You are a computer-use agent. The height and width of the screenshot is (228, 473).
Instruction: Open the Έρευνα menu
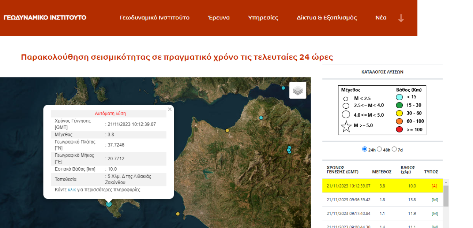[219, 18]
